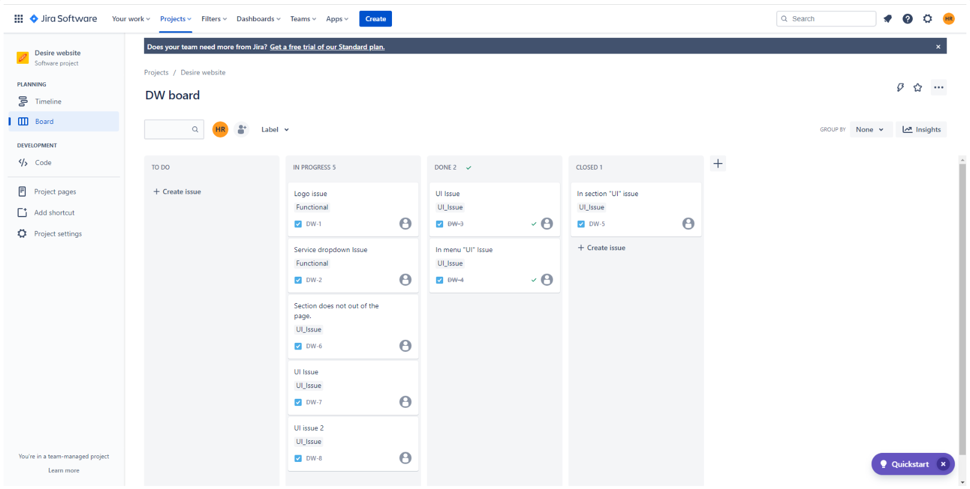
Task: Open the settings gear icon
Action: pyautogui.click(x=927, y=19)
